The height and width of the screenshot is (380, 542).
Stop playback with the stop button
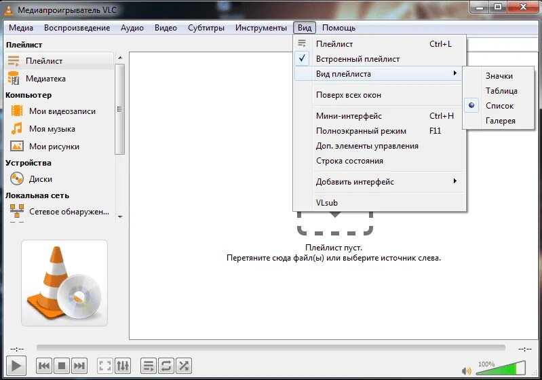point(62,366)
